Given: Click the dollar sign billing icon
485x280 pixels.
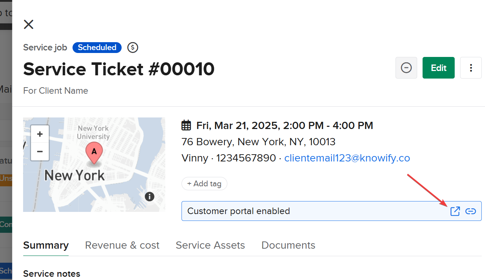Looking at the screenshot, I should (x=133, y=48).
